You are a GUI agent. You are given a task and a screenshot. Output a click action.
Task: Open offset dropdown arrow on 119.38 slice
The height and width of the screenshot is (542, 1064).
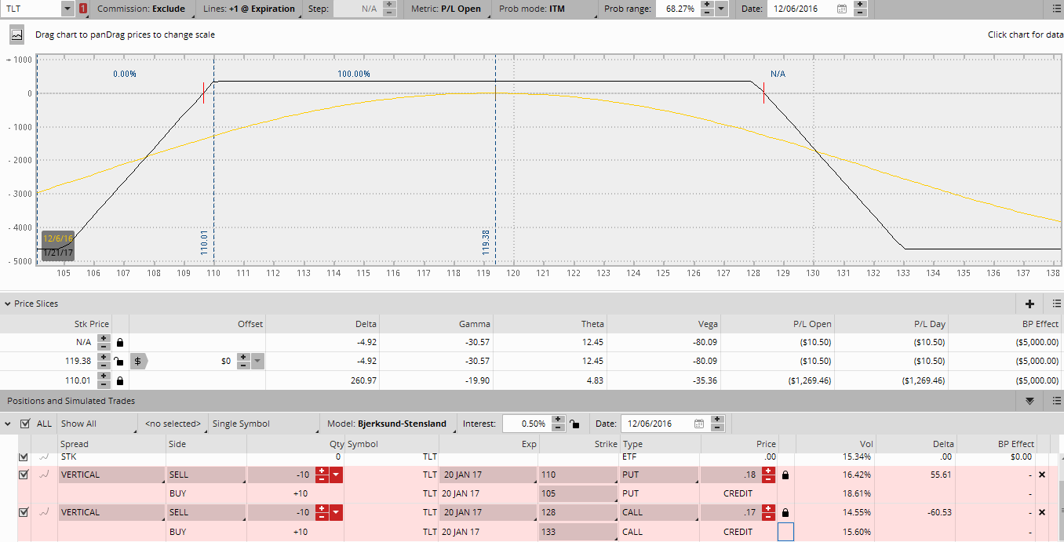[x=257, y=361]
